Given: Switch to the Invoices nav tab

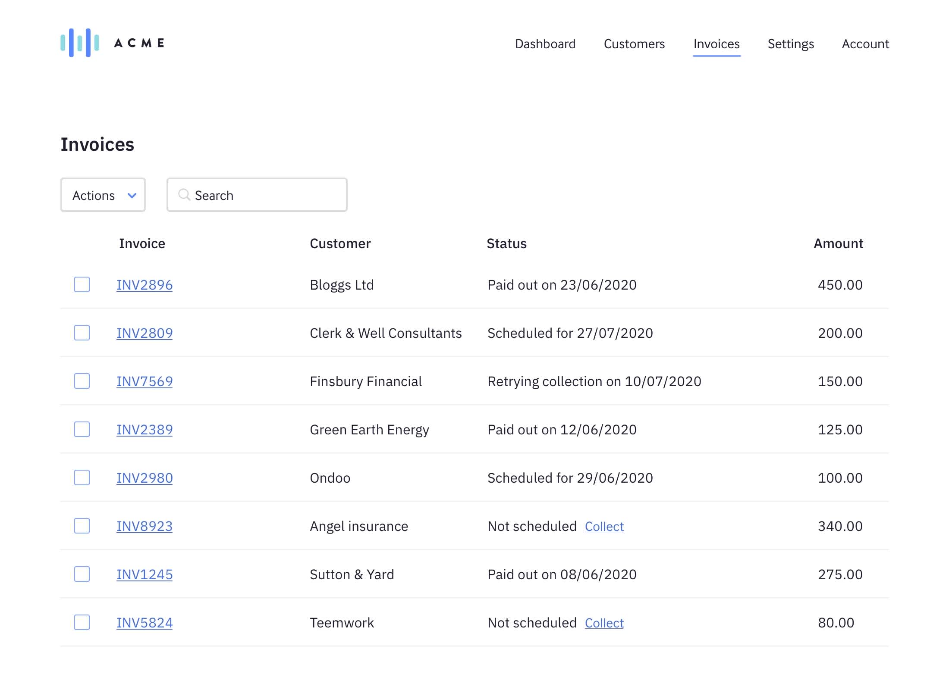Looking at the screenshot, I should tap(716, 44).
